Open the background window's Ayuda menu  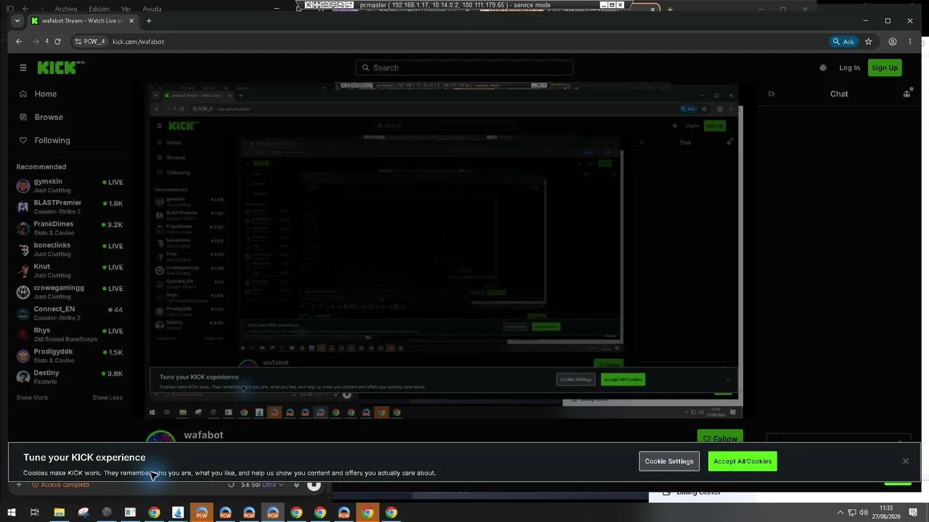[152, 9]
